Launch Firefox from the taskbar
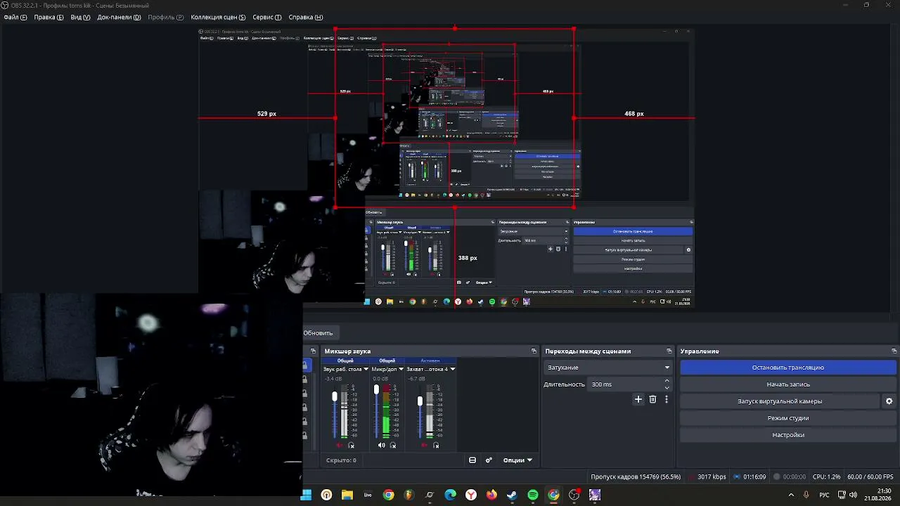The height and width of the screenshot is (506, 900). pyautogui.click(x=491, y=495)
